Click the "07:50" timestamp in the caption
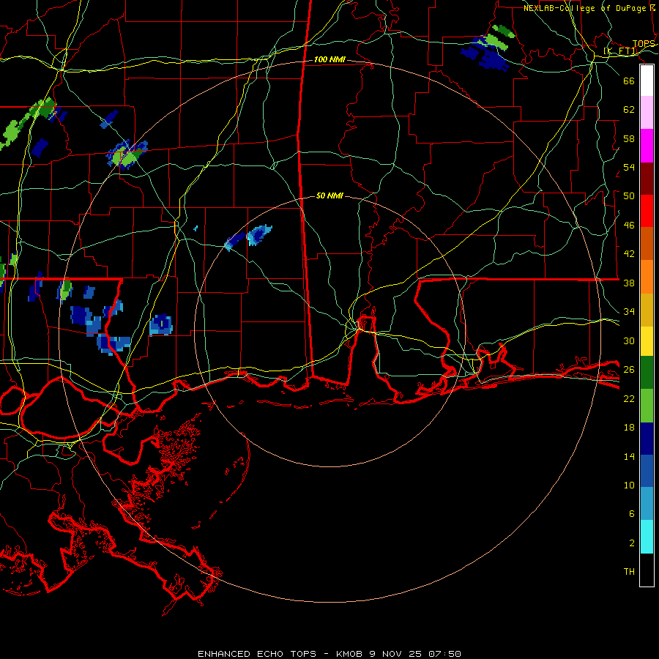 pyautogui.click(x=444, y=654)
